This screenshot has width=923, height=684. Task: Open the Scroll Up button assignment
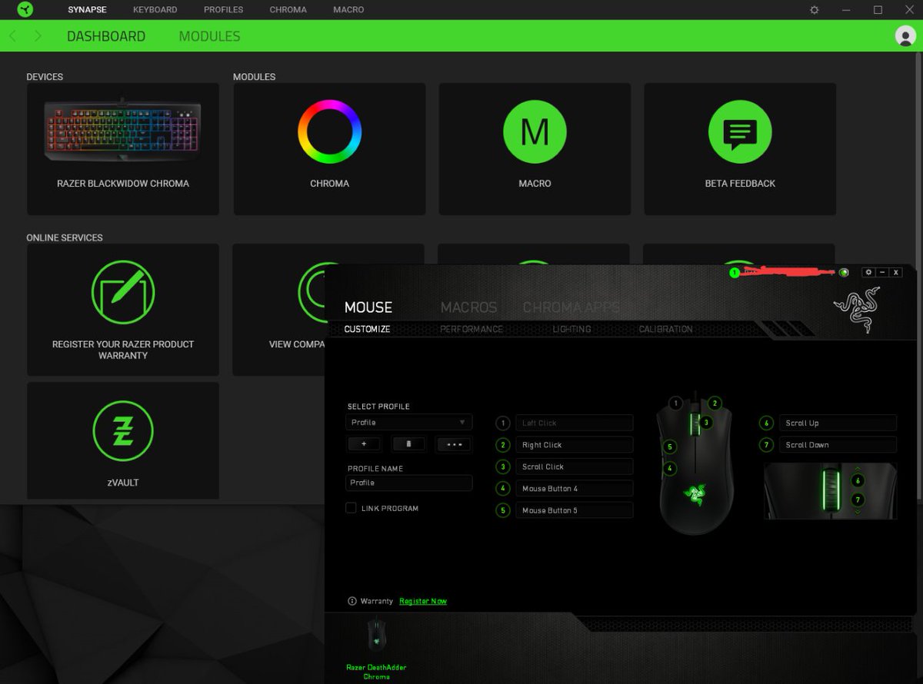point(837,423)
